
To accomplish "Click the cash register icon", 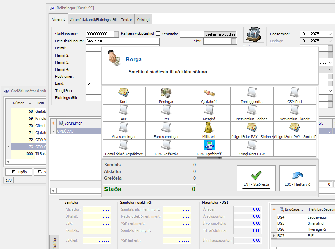I will click(x=253, y=35).
